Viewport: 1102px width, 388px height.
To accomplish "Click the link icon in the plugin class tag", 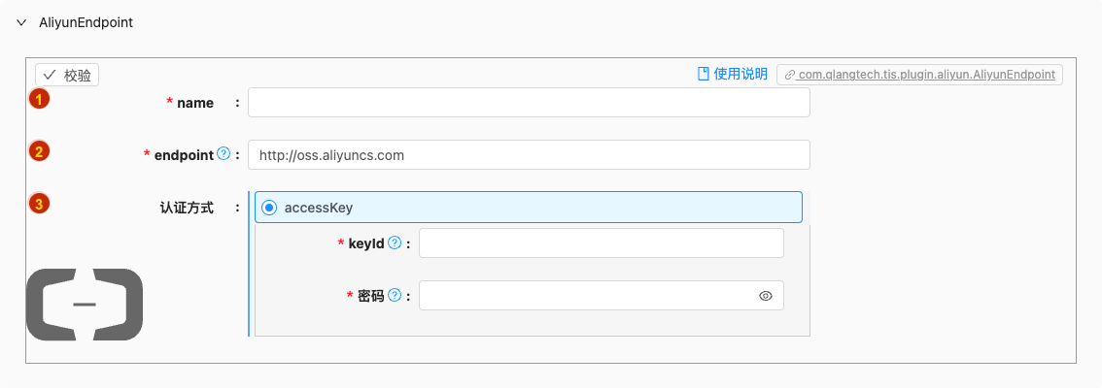I will coord(790,75).
